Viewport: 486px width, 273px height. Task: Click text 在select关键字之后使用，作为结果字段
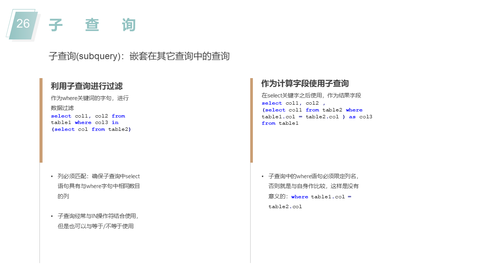[311, 96]
